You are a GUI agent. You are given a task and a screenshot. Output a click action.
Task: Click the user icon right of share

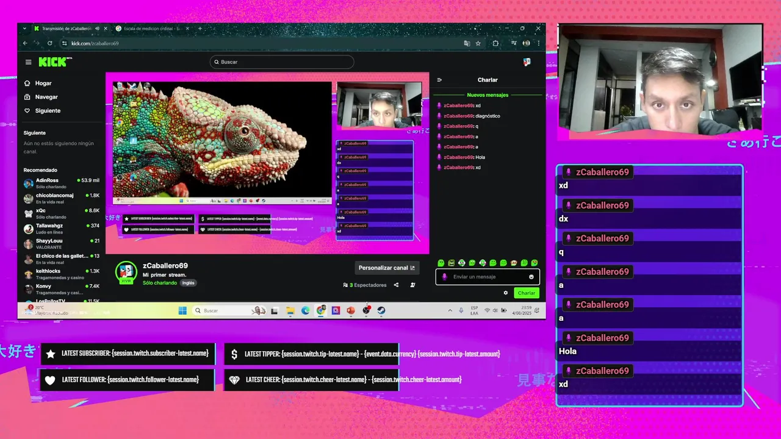click(412, 285)
